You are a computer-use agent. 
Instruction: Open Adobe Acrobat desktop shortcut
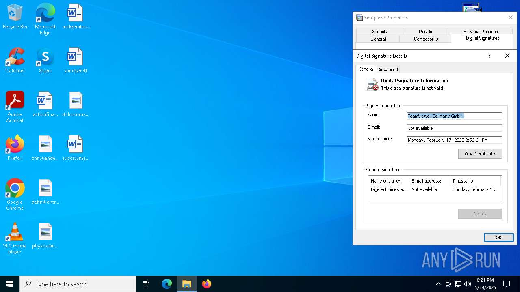(15, 107)
